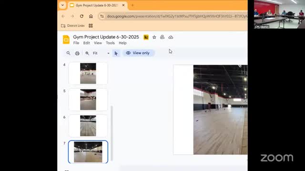Open the View menu
The height and width of the screenshot is (171, 305).
tap(98, 43)
